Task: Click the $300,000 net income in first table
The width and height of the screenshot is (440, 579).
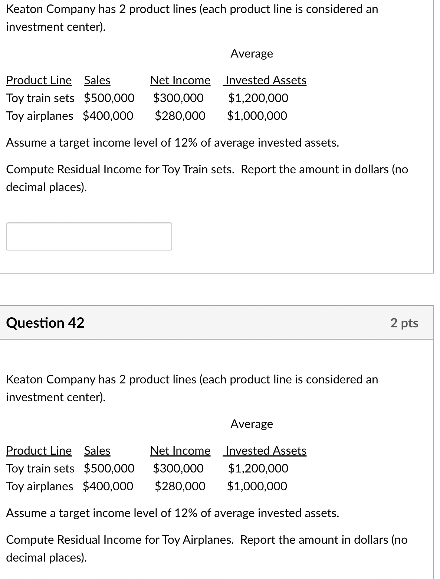Action: pyautogui.click(x=178, y=98)
